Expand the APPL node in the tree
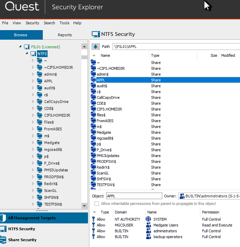The height and width of the screenshot is (247, 240). pos(33,81)
